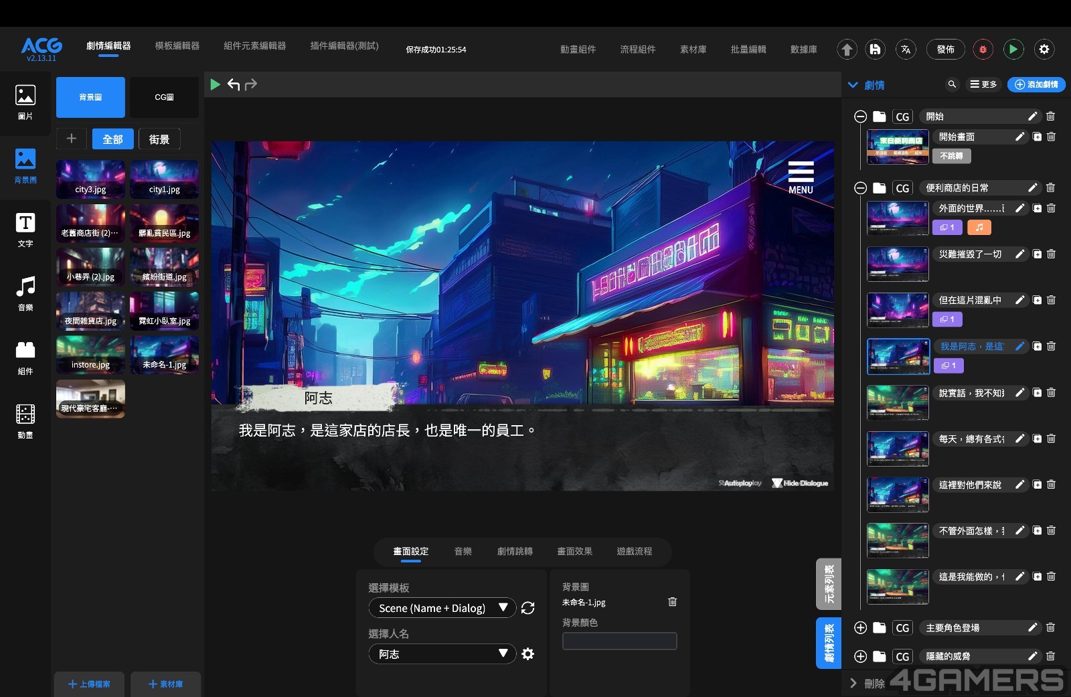Add new background category with plus button
This screenshot has height=697, width=1071.
coord(72,139)
